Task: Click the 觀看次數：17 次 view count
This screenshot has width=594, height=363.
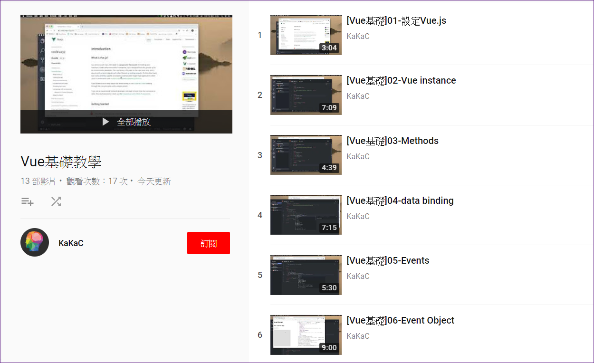Action: coord(97,181)
